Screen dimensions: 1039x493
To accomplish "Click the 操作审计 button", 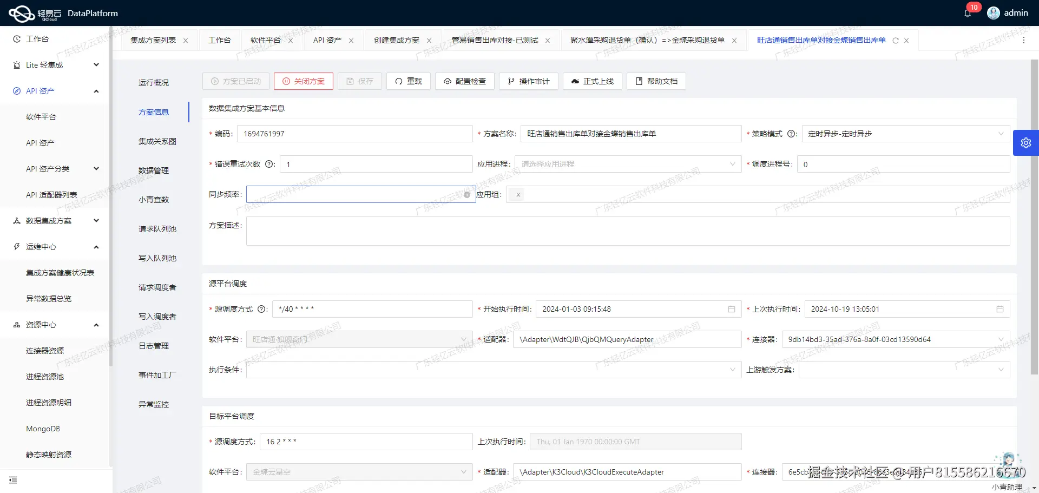I will click(x=529, y=81).
